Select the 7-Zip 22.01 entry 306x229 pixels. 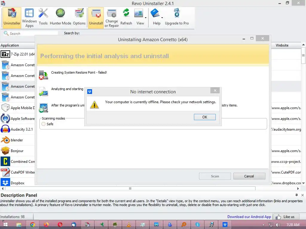coord(18,54)
